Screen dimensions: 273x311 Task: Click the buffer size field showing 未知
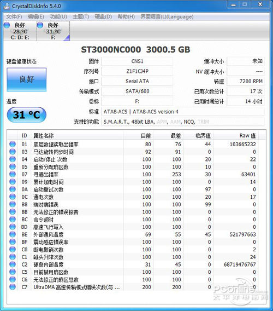click(246, 61)
